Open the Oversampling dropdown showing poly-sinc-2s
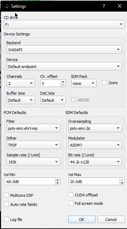 pos(95,128)
